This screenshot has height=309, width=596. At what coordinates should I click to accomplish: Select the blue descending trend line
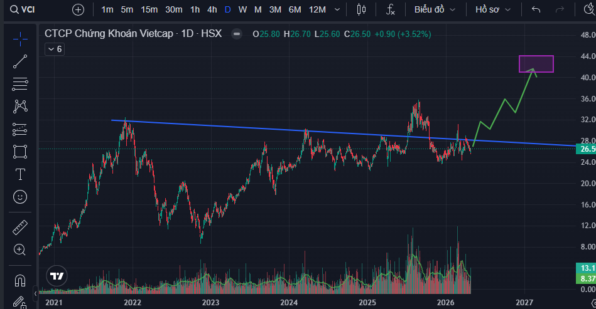pyautogui.click(x=342, y=133)
